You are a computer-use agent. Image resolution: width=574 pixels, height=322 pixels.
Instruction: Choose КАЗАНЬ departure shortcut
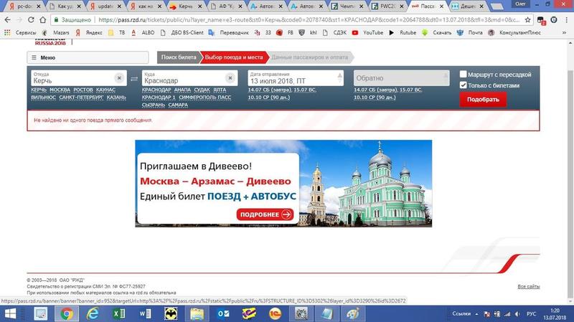pos(116,98)
